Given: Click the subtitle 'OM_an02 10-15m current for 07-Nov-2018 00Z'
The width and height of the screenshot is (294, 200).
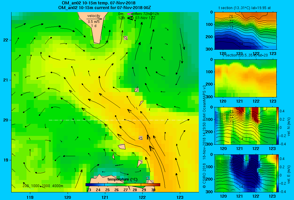Looking at the screenshot, I should coord(104,8).
